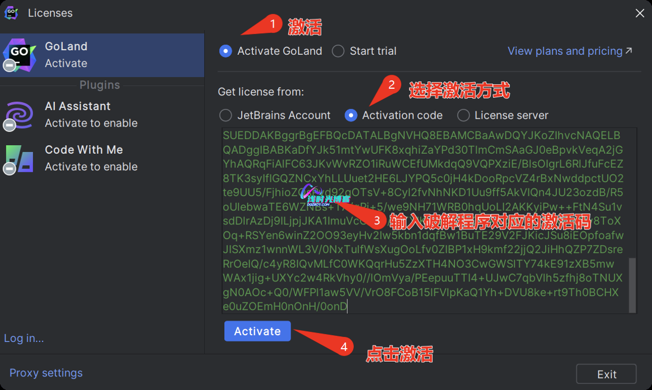Click the AI Assistant spiral icon
Viewport: 652px width, 390px height.
(x=20, y=115)
